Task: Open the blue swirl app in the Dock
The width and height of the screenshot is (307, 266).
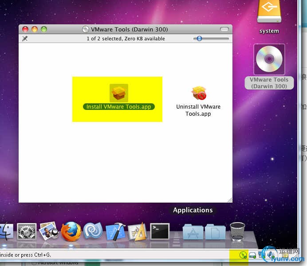Action: coord(93,231)
